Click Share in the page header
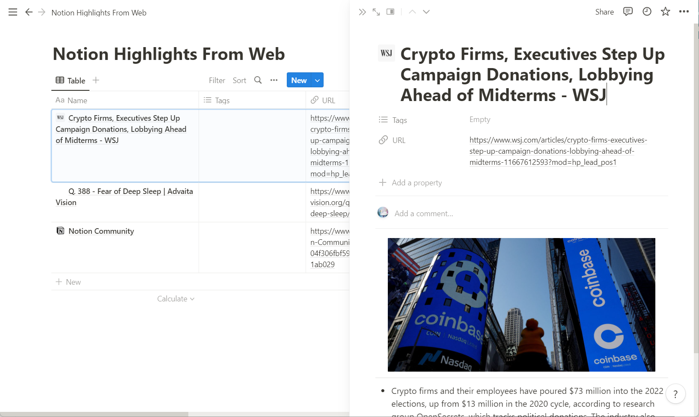Screen dimensions: 699x417 pos(604,12)
